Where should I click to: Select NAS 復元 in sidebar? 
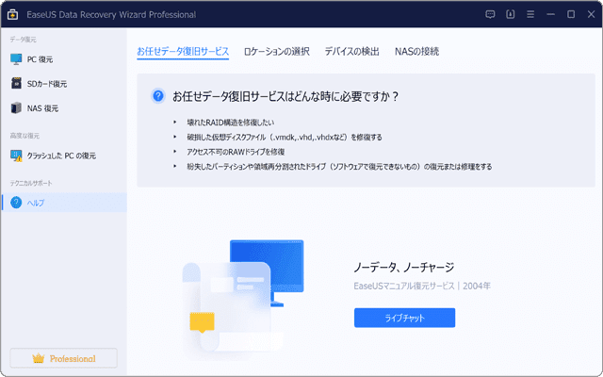64,108
